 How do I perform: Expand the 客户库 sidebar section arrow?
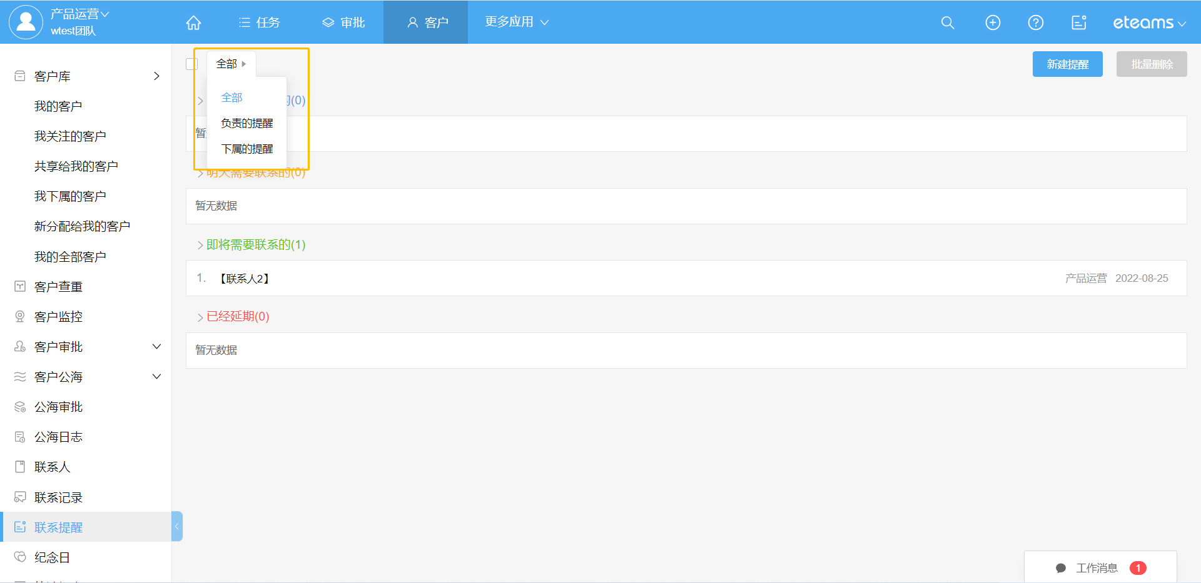point(156,76)
